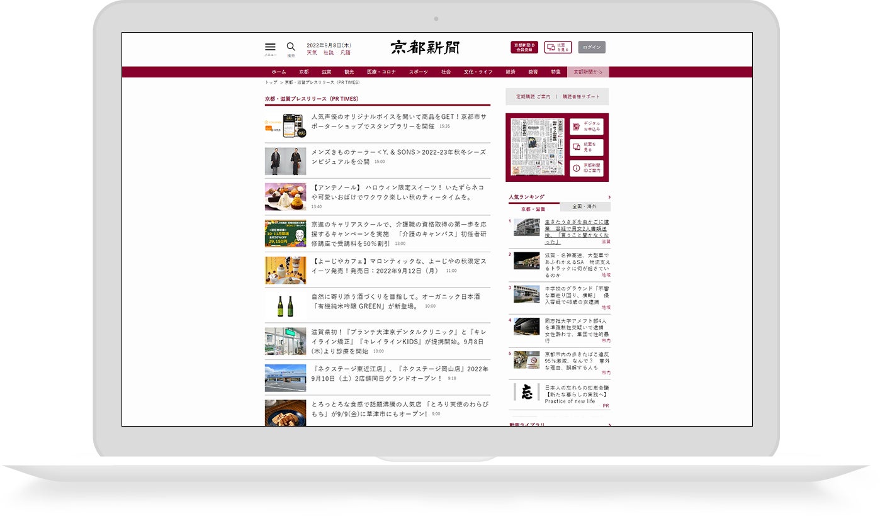880x516 pixels.
Task: Open ブランチ大津京デンタルクリニック article
Action: point(399,342)
